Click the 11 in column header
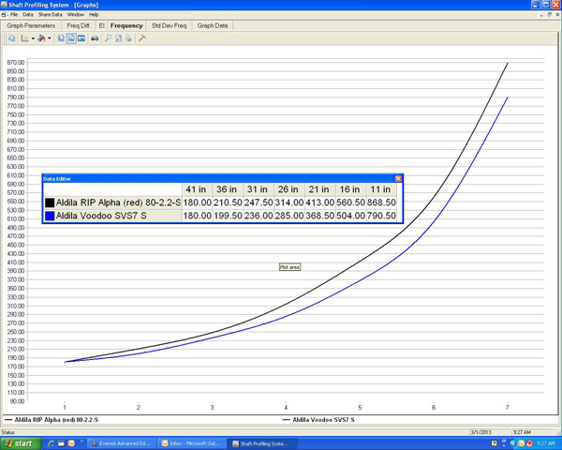The width and height of the screenshot is (562, 450). click(381, 189)
